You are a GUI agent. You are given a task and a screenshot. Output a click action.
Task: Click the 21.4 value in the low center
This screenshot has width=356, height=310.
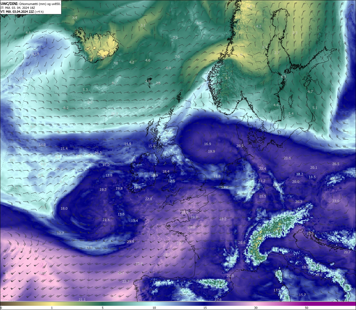[106, 220]
